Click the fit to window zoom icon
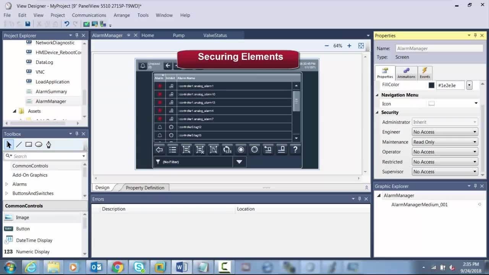This screenshot has height=275, width=489. 361,45
